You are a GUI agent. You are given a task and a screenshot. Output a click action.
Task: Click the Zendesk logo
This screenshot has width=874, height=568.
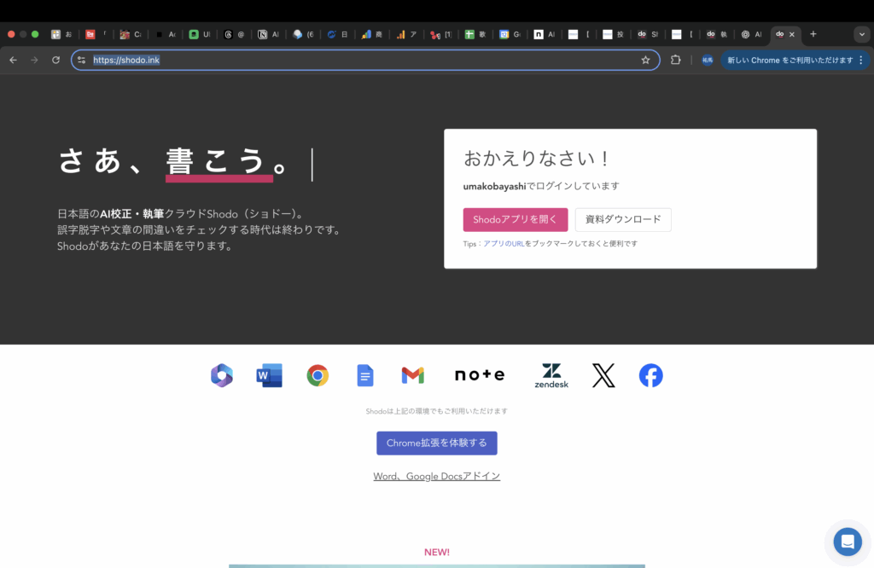tap(551, 375)
